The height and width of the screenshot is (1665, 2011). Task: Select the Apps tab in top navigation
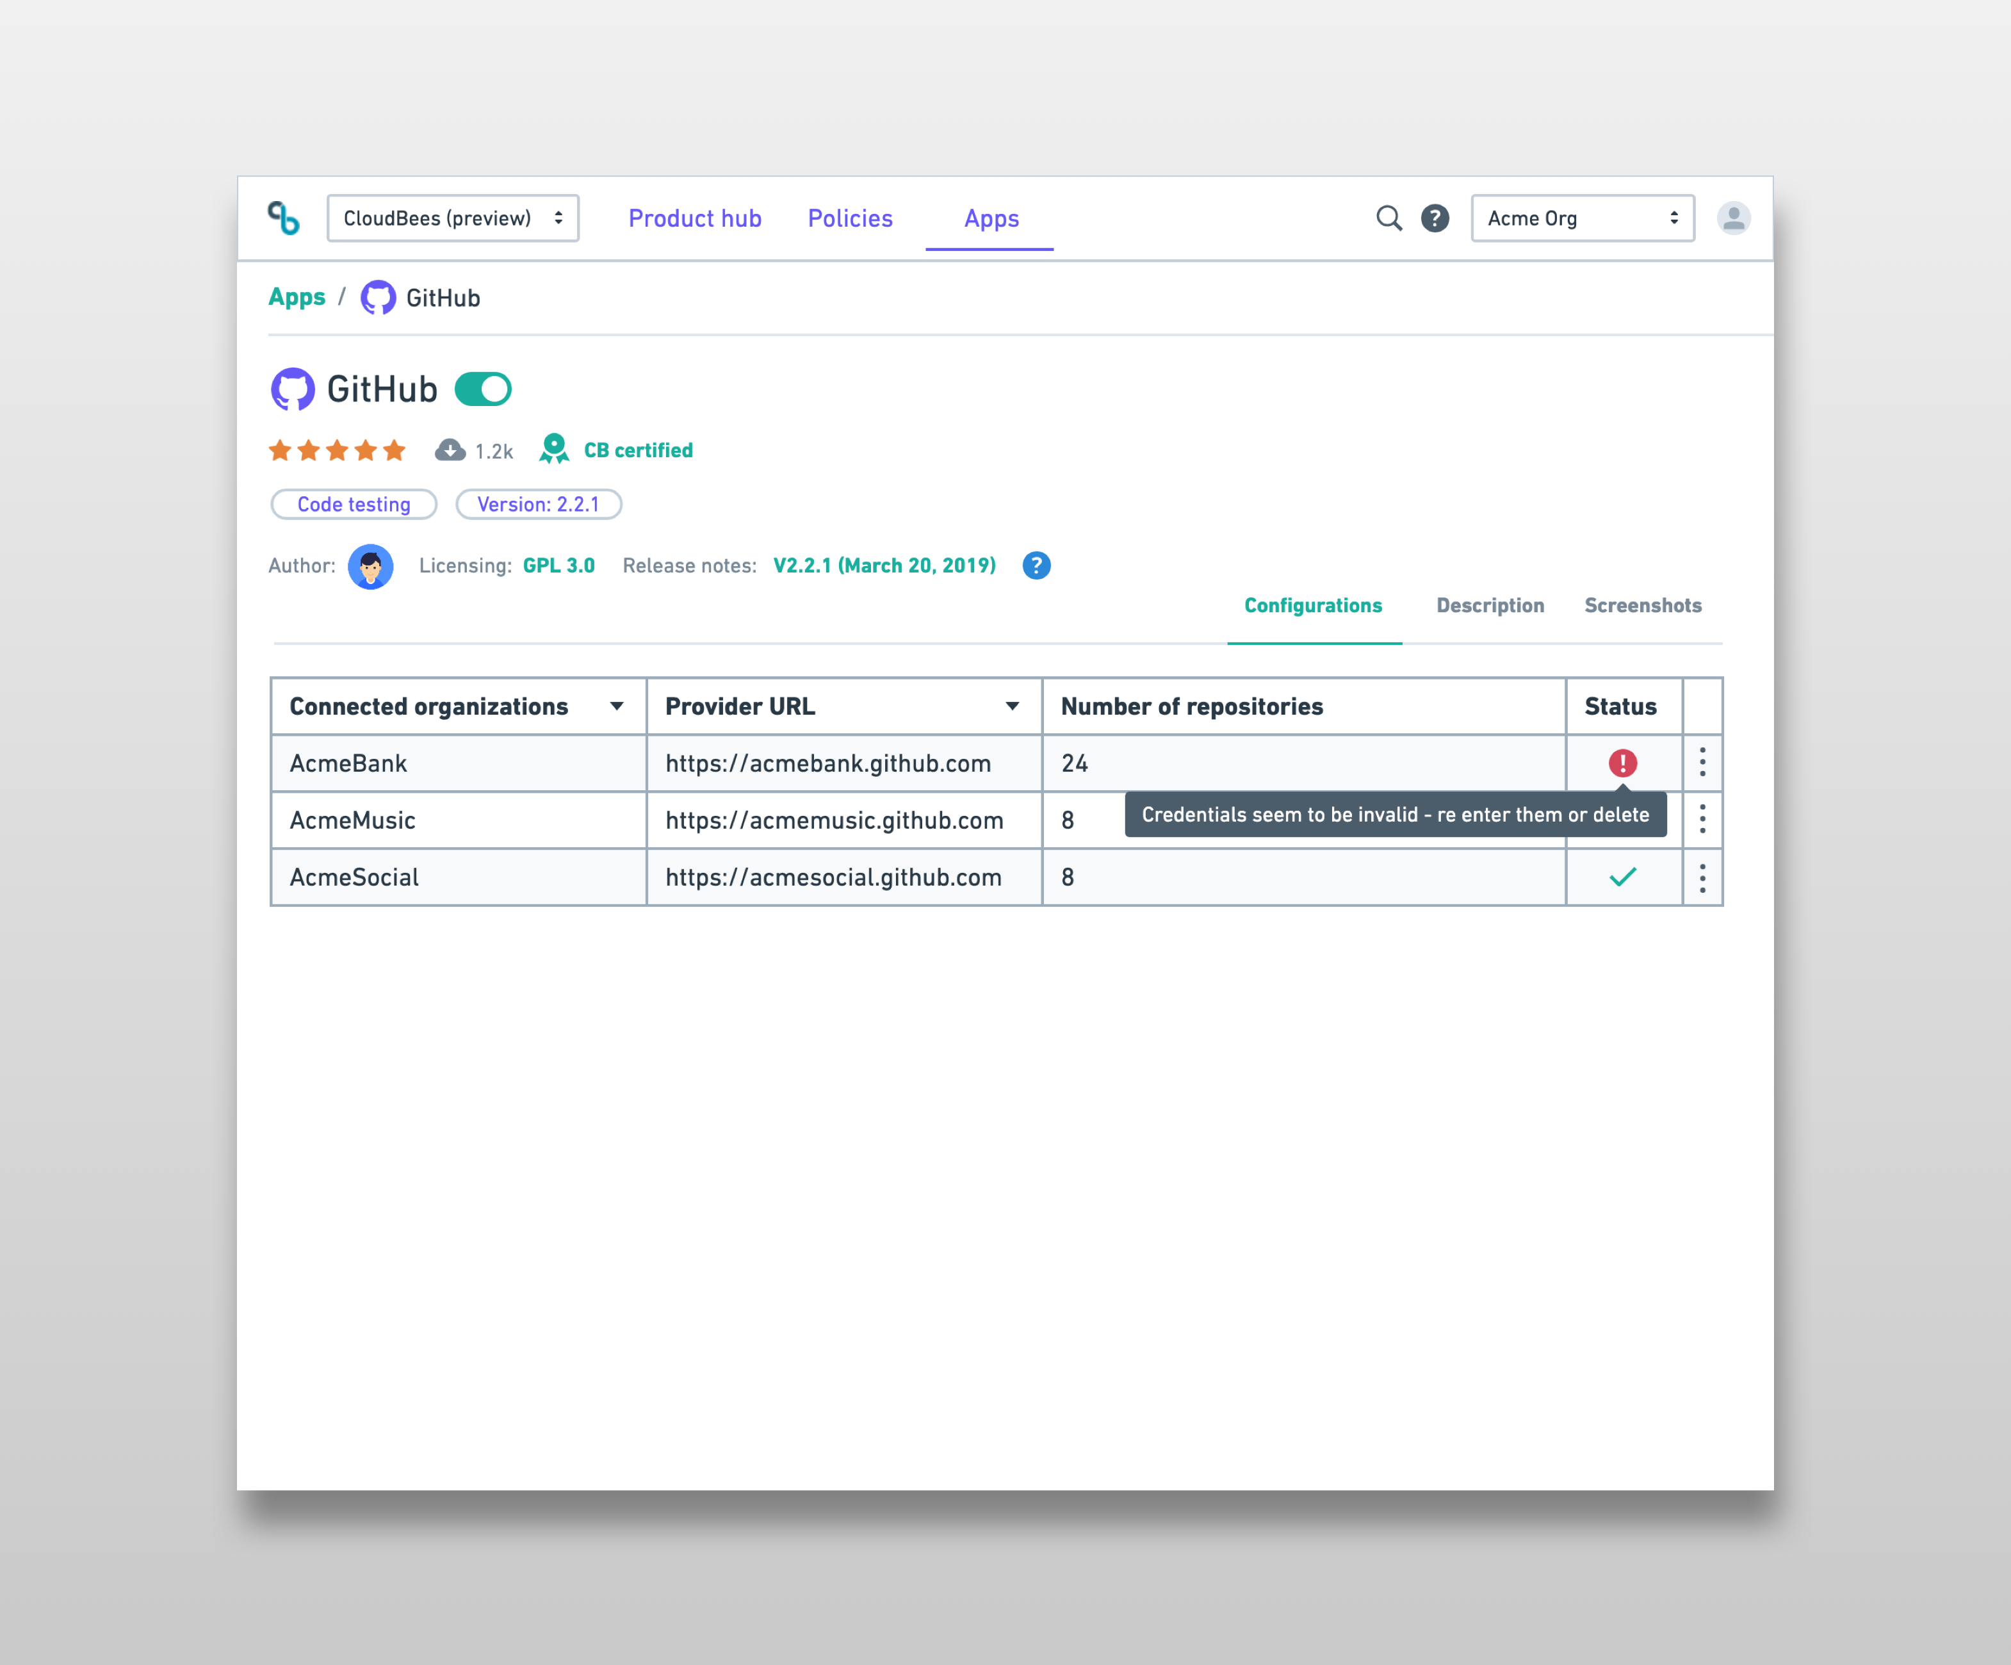tap(991, 219)
